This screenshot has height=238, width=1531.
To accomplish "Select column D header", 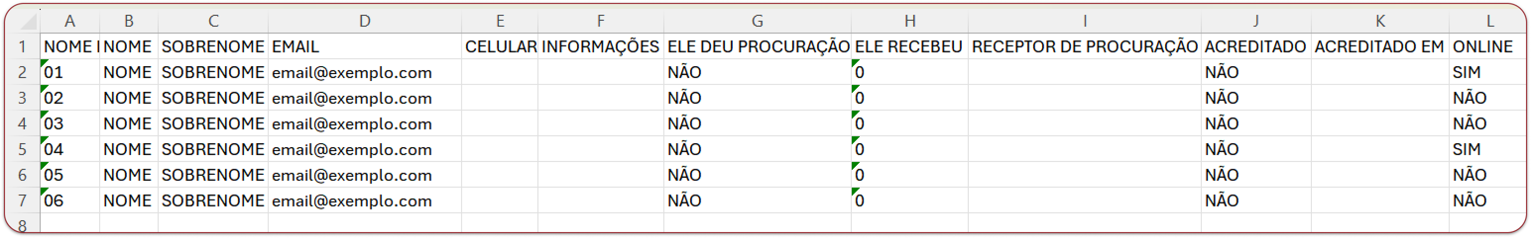I will 364,21.
